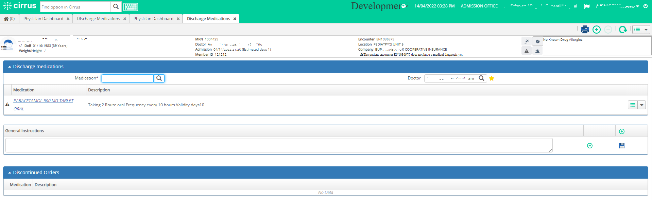Open the virtual keyboard icon

[x=131, y=7]
